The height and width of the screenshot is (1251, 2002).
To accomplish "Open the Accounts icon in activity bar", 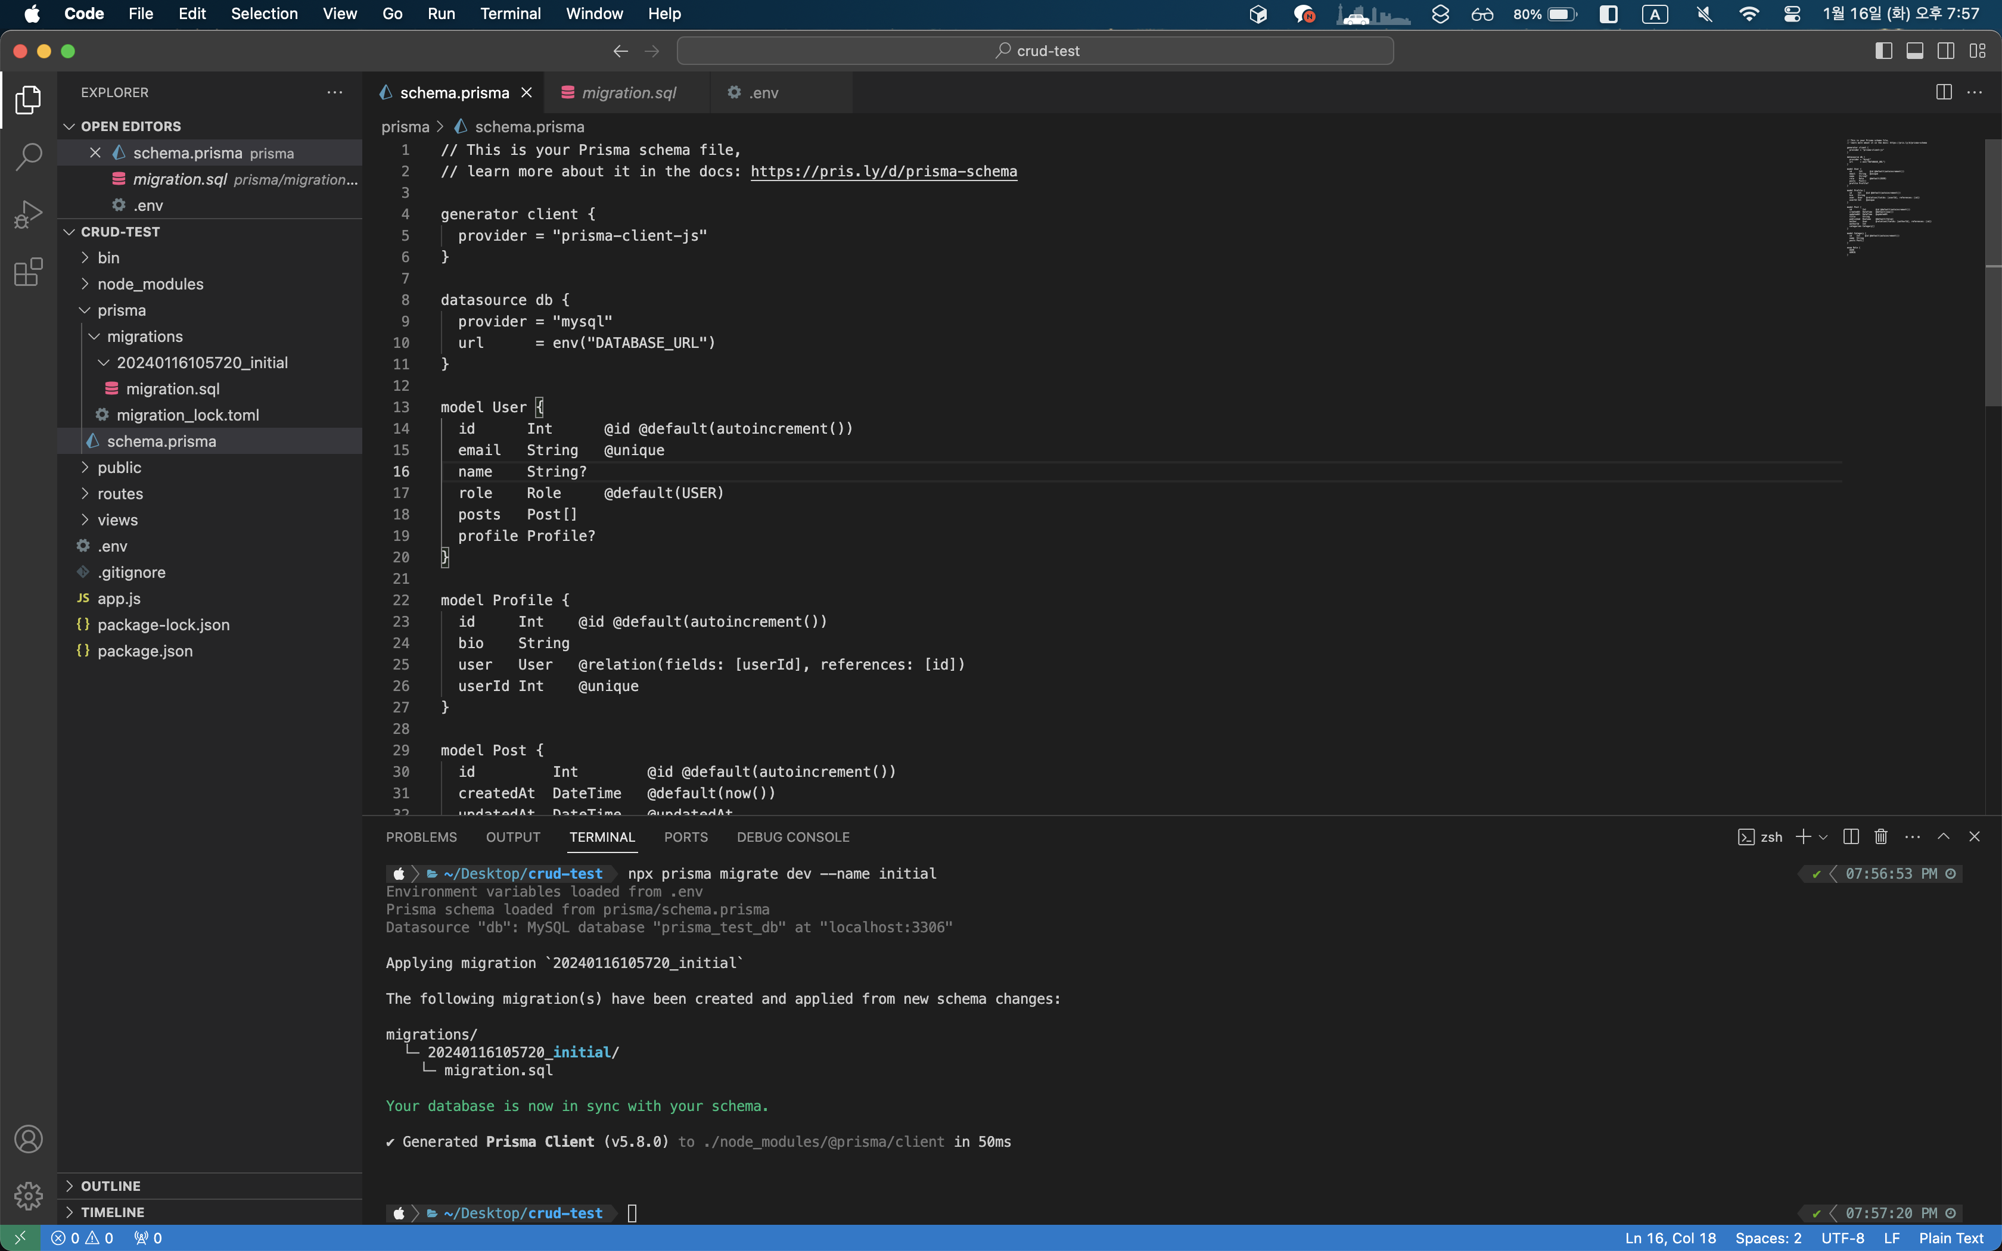I will click(28, 1139).
